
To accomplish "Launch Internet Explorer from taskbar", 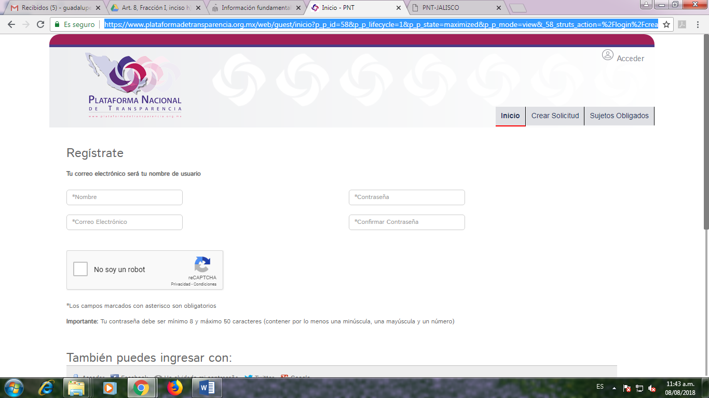I will 47,388.
